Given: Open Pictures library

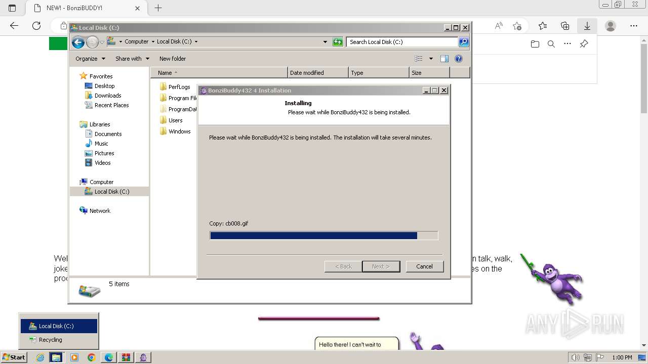Looking at the screenshot, I should coord(104,153).
